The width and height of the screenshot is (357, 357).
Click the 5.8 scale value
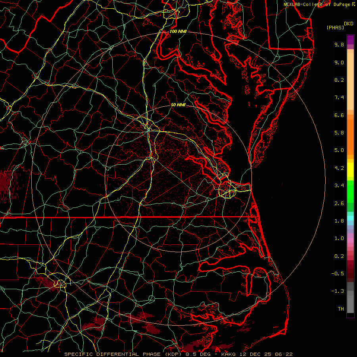click(x=339, y=133)
